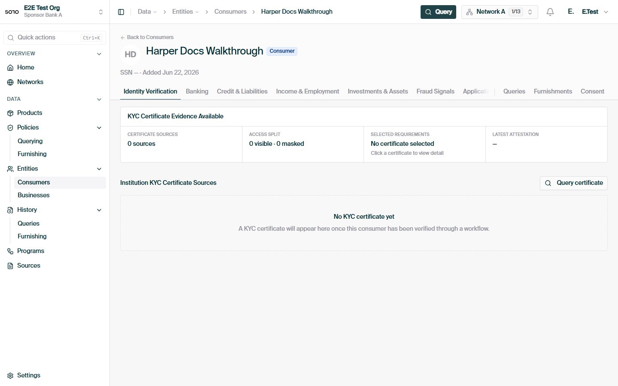Open the Data breadcrumb dropdown
The width and height of the screenshot is (618, 386).
point(147,12)
